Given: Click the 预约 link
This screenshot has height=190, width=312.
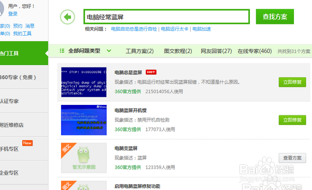Looking at the screenshot, I should point(18,26).
